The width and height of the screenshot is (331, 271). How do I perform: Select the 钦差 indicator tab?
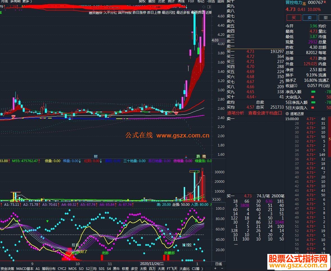coord(125,269)
